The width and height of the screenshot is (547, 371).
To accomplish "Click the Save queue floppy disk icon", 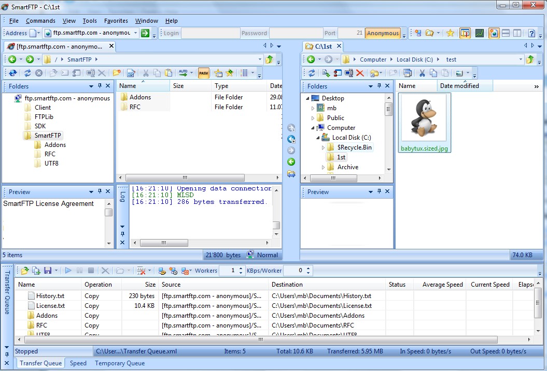I will tap(48, 271).
